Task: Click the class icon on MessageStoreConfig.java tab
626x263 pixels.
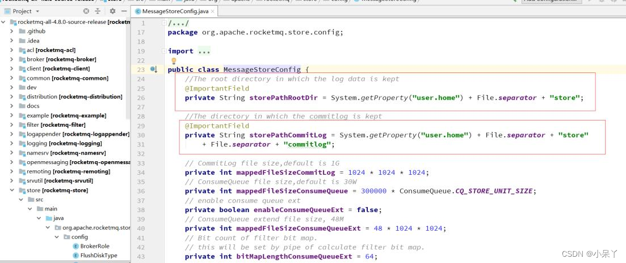Action: pyautogui.click(x=138, y=11)
